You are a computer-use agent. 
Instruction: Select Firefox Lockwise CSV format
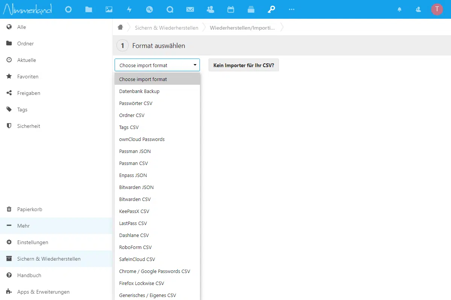coord(157,283)
